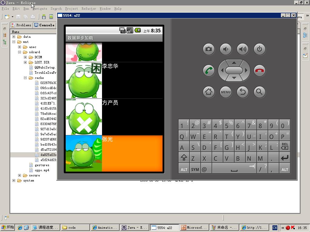Expand the LOST.DIR folder
Image resolution: width=310 pixels, height=232 pixels.
point(25,62)
